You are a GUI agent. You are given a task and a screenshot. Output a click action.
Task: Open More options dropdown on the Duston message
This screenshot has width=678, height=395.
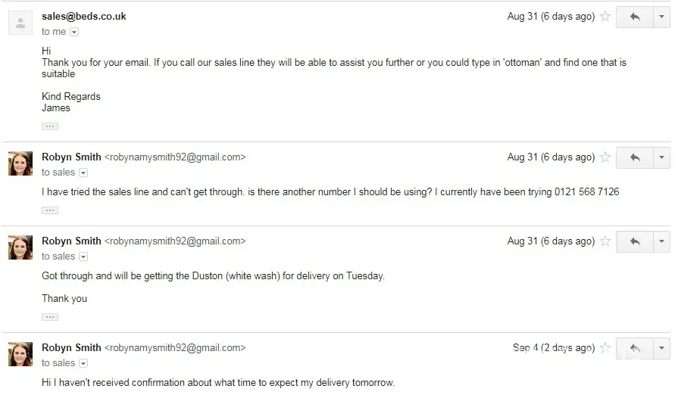tap(662, 241)
